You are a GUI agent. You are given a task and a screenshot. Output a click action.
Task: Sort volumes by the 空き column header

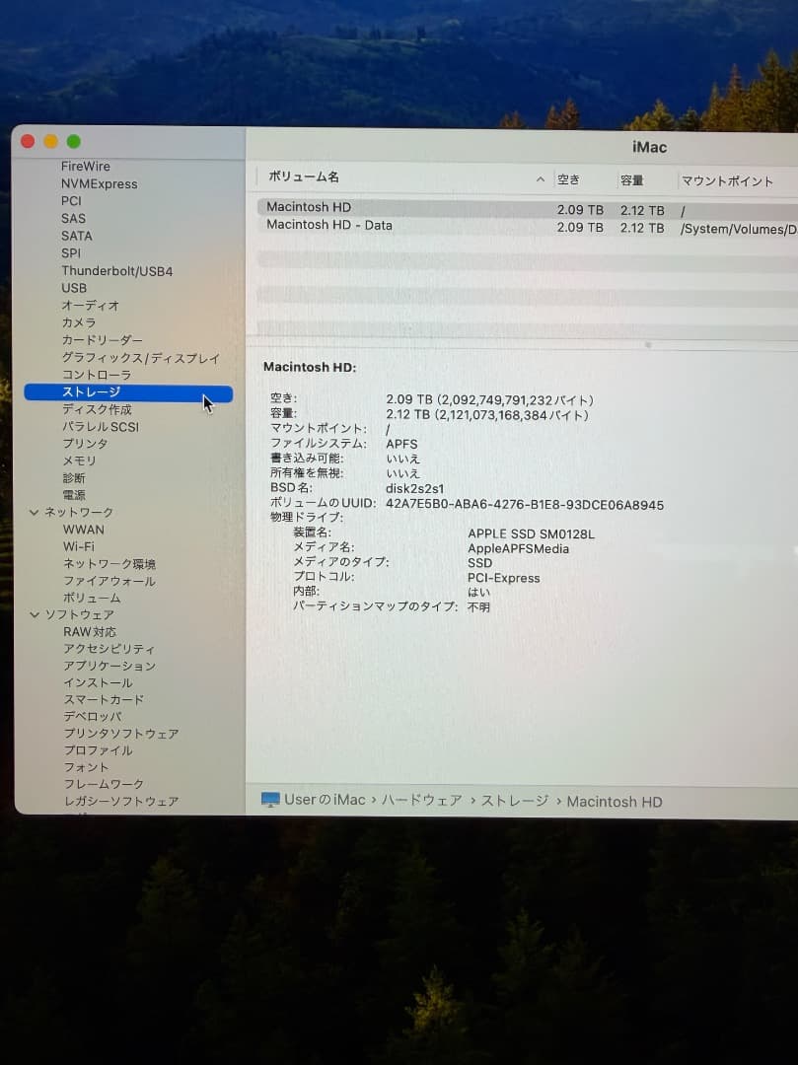pyautogui.click(x=569, y=178)
